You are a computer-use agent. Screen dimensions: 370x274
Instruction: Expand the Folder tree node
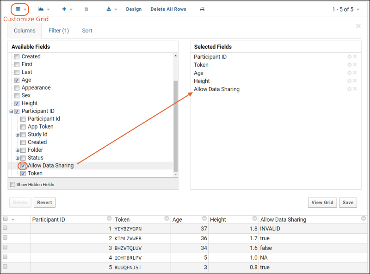(x=18, y=150)
